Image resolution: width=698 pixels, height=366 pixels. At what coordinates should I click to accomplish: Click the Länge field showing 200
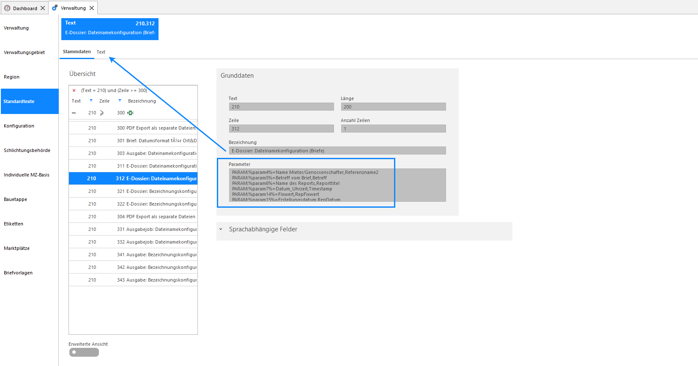click(394, 107)
